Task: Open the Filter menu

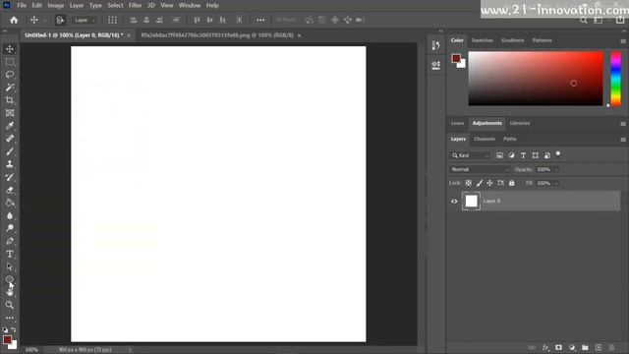Action: coord(136,5)
